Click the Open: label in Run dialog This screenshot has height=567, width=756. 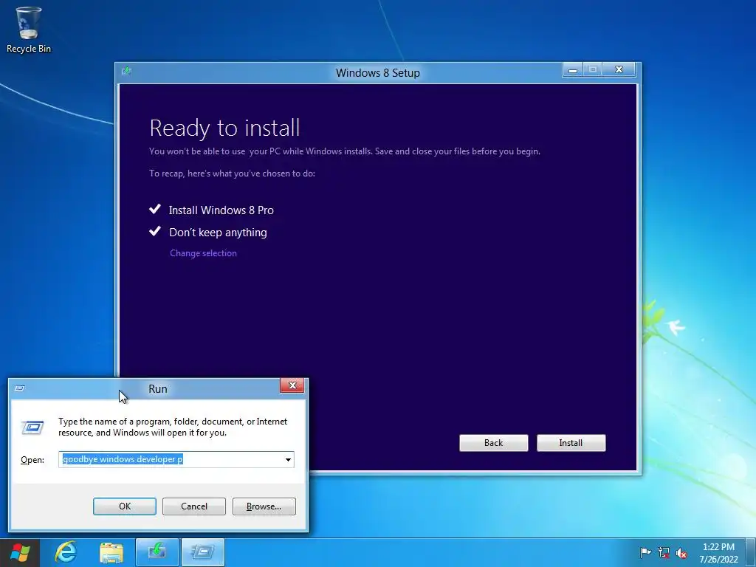point(32,460)
